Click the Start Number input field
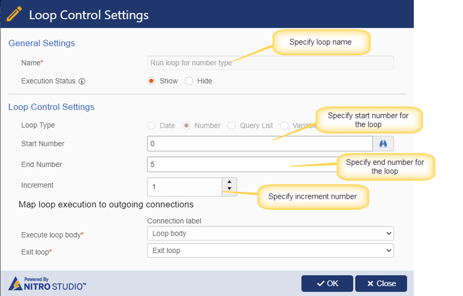 (260, 144)
